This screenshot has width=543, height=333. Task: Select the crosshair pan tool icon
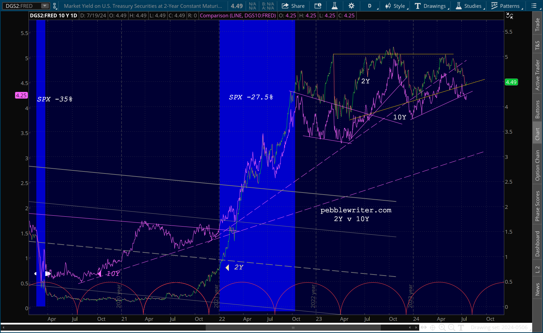[x=433, y=328]
